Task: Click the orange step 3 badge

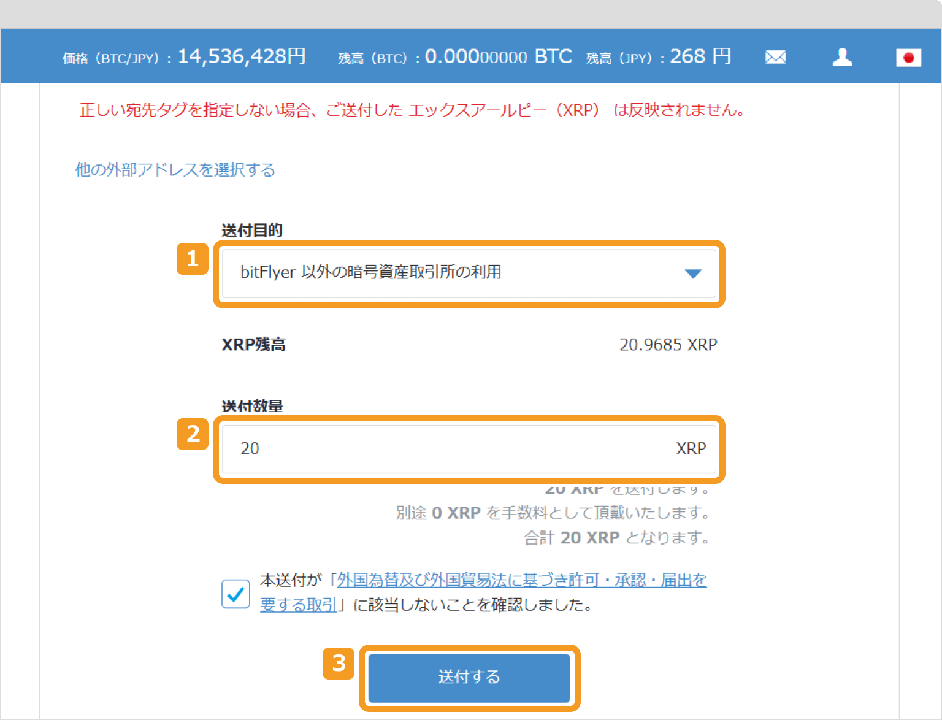Action: [x=339, y=664]
